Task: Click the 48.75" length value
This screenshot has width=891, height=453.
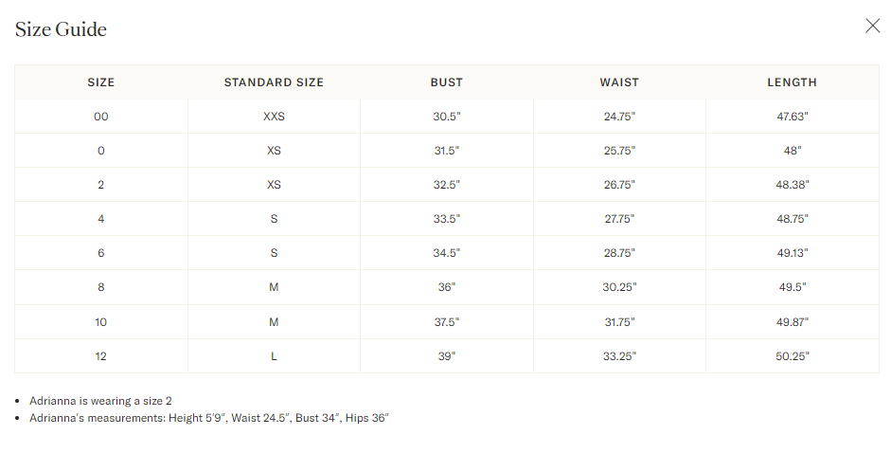Action: (792, 219)
